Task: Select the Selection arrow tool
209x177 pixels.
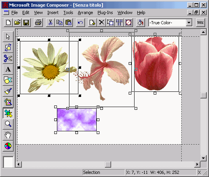Action: (8, 36)
